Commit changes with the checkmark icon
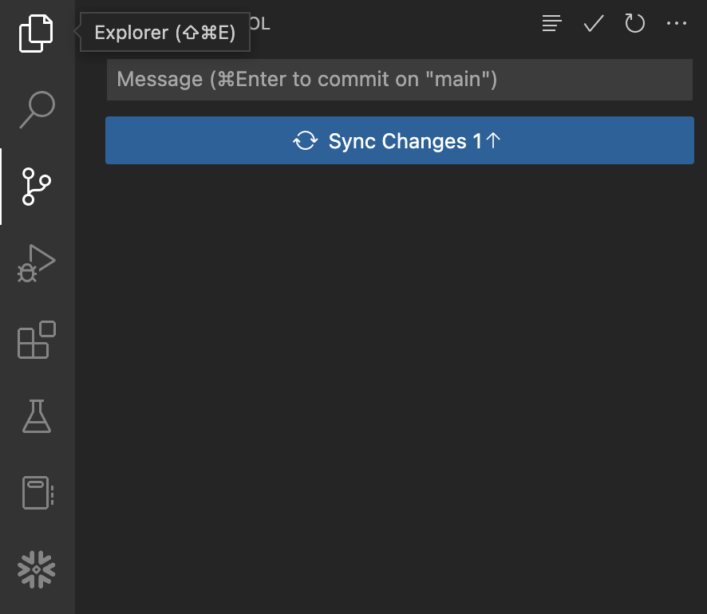Screen dimensions: 707x614 [x=593, y=23]
